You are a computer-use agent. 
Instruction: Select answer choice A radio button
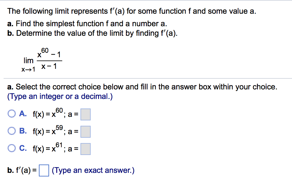[x=12, y=114]
